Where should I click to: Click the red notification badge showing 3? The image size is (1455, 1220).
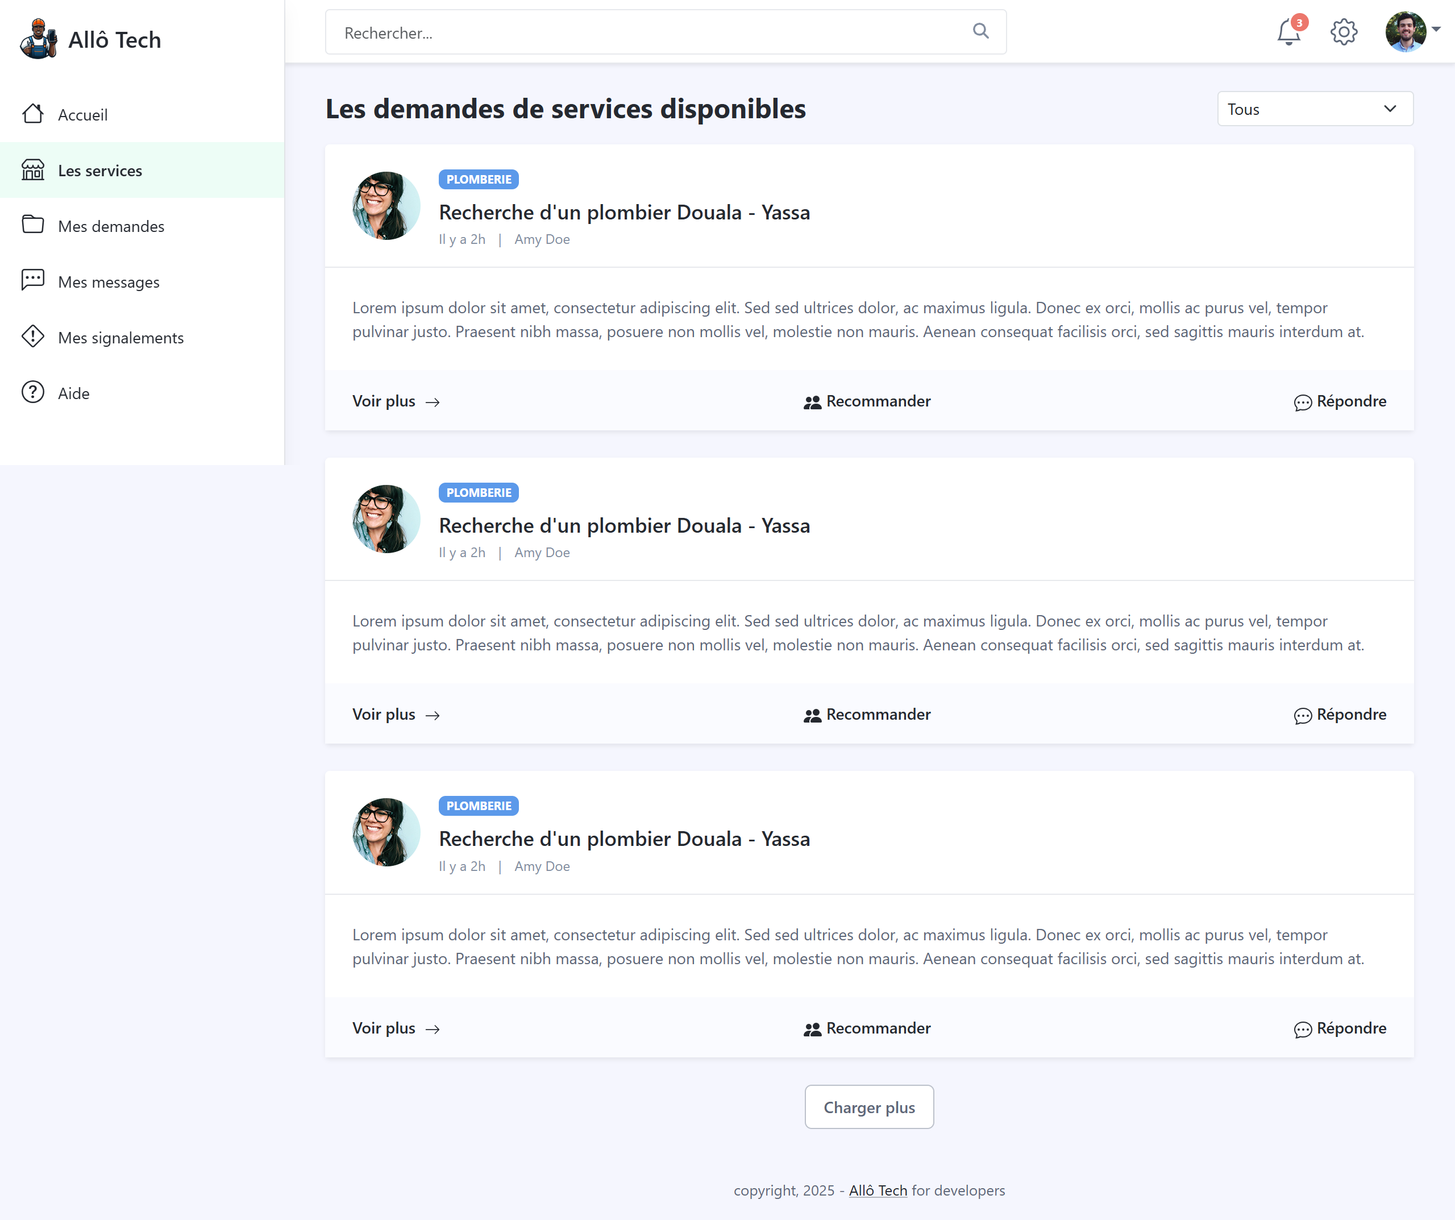point(1300,23)
